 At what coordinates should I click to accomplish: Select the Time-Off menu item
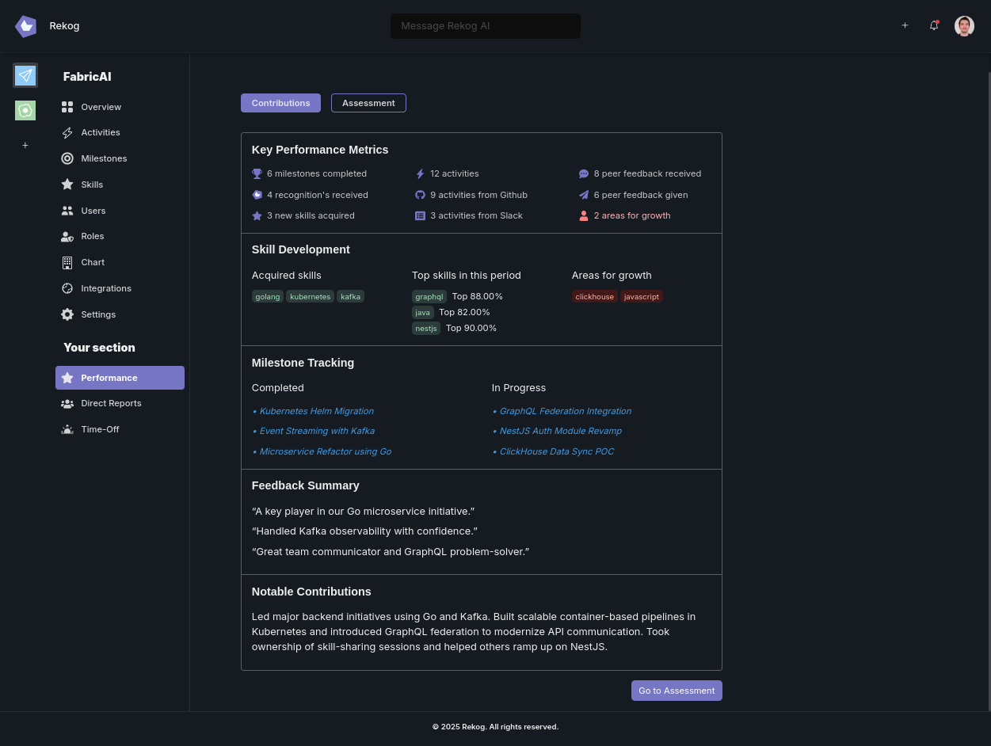click(100, 429)
